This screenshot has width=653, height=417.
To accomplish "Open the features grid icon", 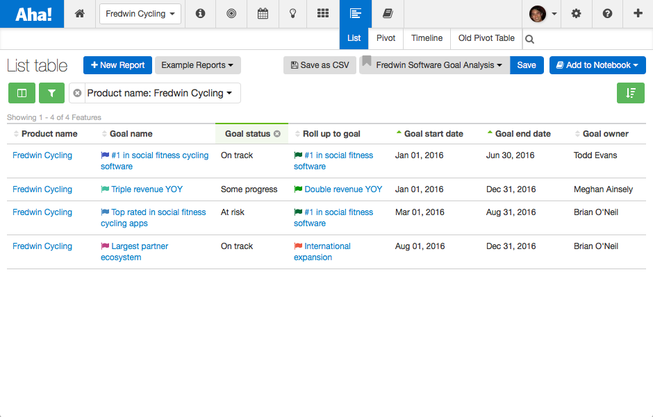I will pos(323,14).
